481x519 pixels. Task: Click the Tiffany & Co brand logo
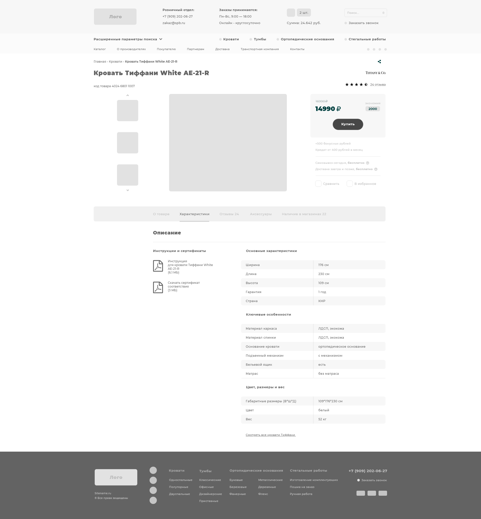[375, 73]
